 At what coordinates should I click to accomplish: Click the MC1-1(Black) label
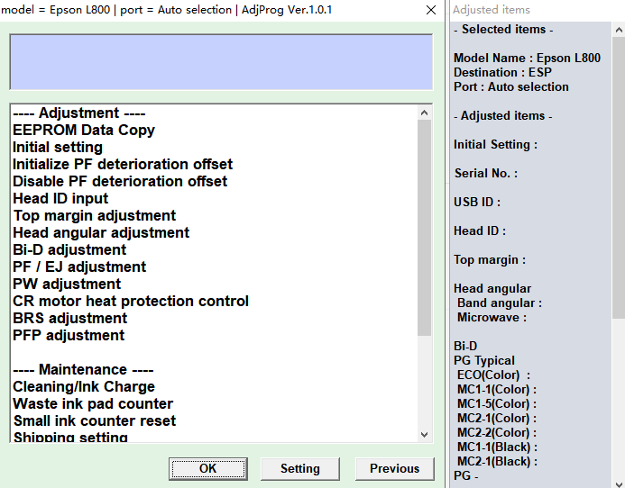(497, 447)
